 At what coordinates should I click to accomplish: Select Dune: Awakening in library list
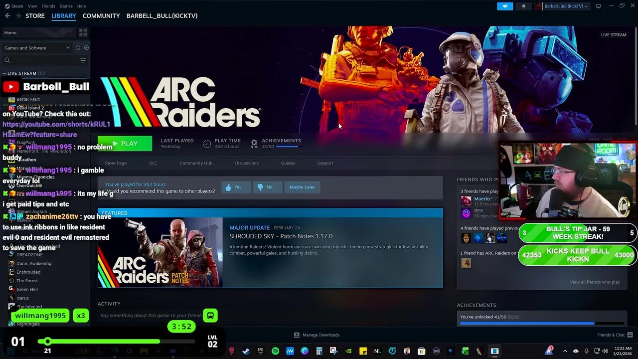click(34, 263)
